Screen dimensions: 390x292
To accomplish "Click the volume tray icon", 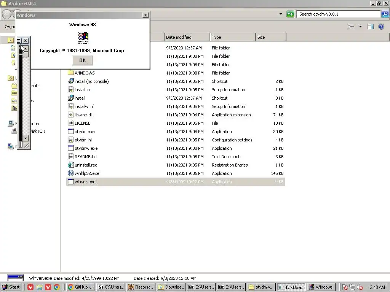I will 360,287.
